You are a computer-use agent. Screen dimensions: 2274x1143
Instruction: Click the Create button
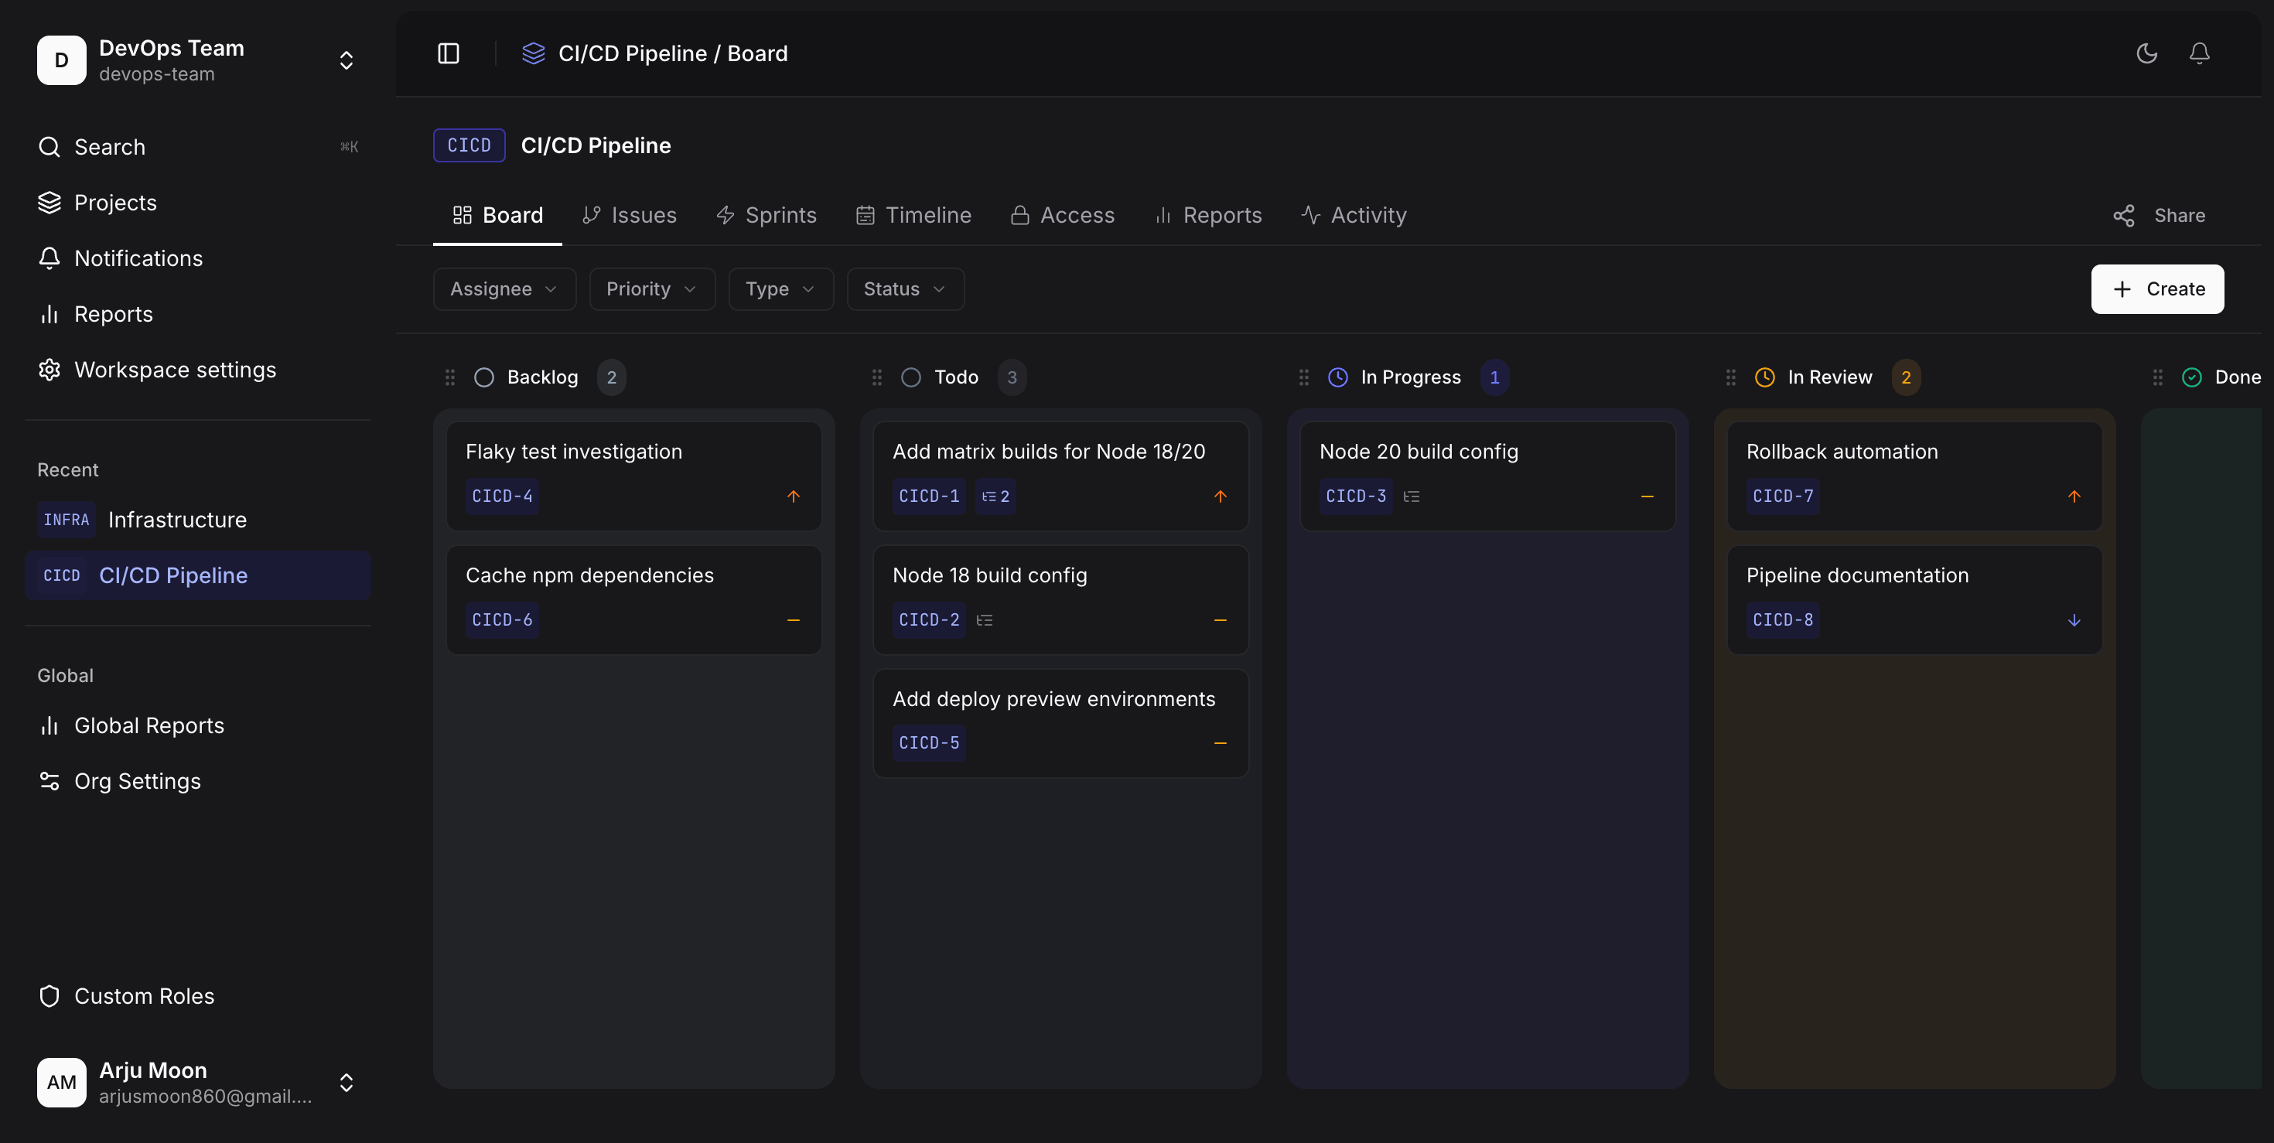2156,289
